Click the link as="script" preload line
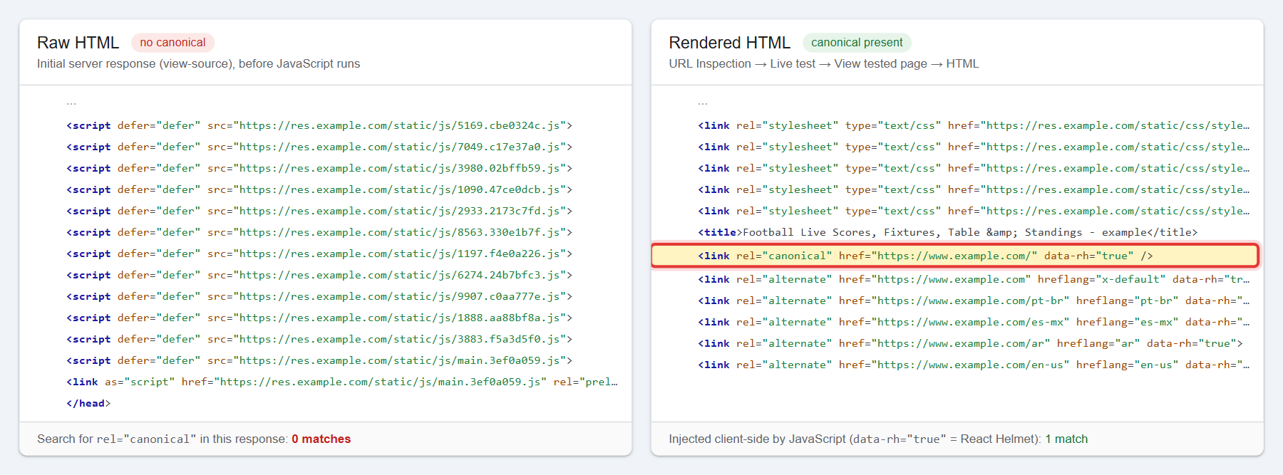The image size is (1283, 475). click(342, 382)
